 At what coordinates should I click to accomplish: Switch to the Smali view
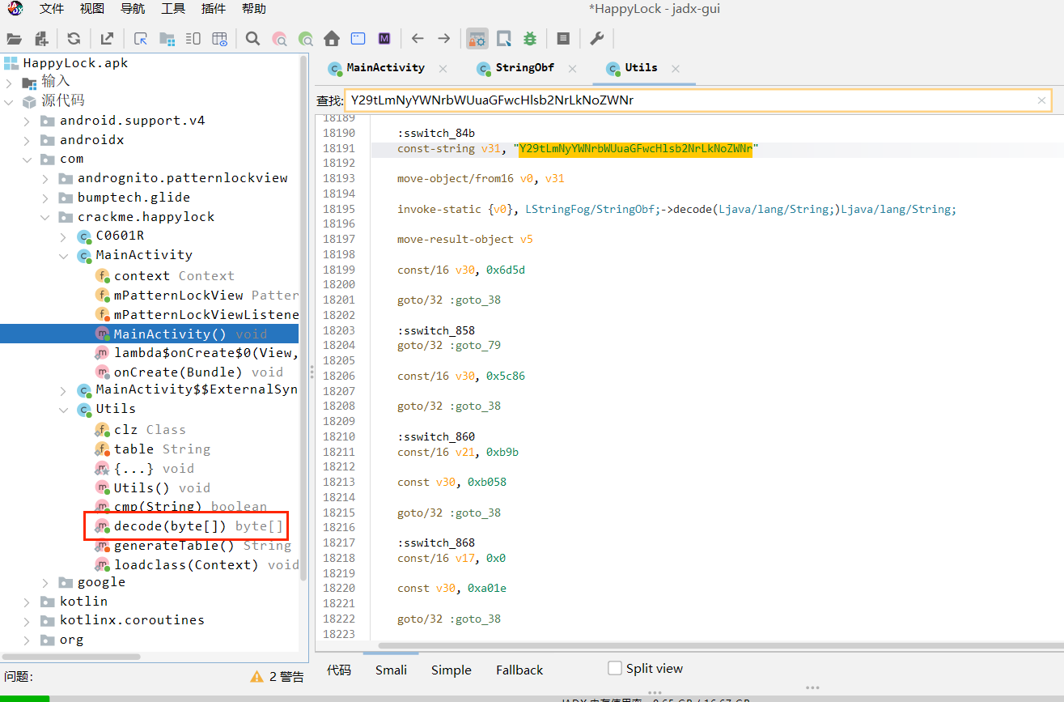(x=391, y=670)
